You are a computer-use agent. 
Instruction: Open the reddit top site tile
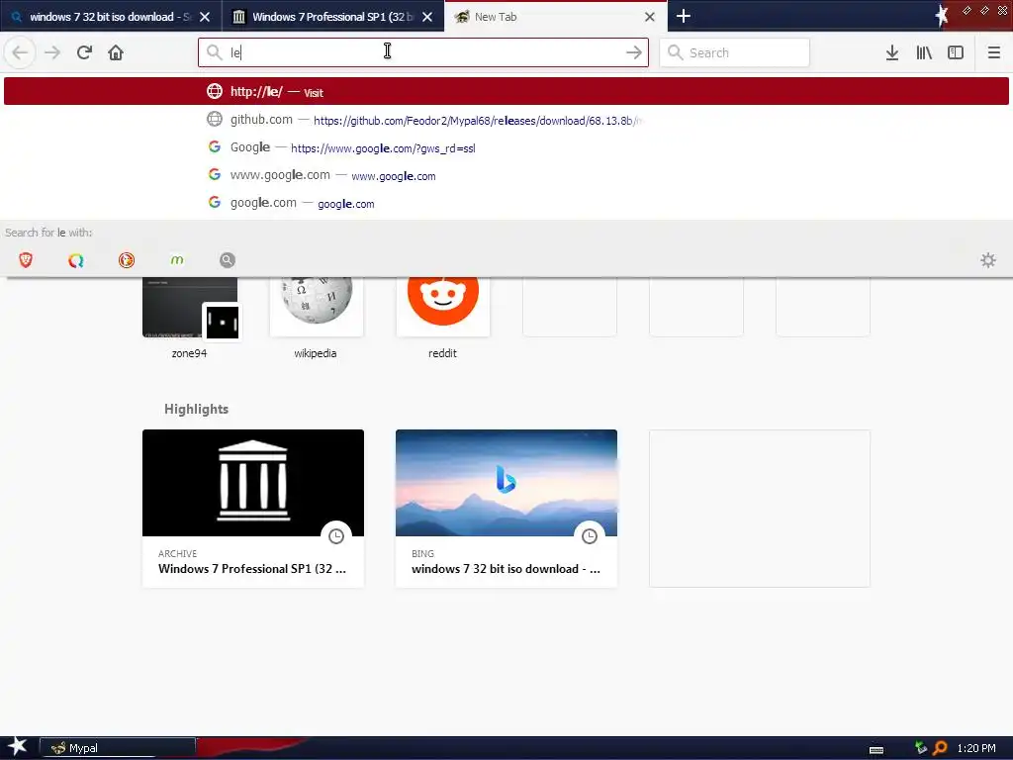pos(442,318)
